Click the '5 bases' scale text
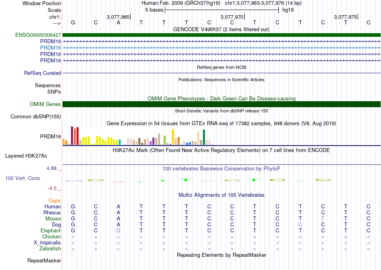Screen dimensions: 381x270 (x=154, y=10)
